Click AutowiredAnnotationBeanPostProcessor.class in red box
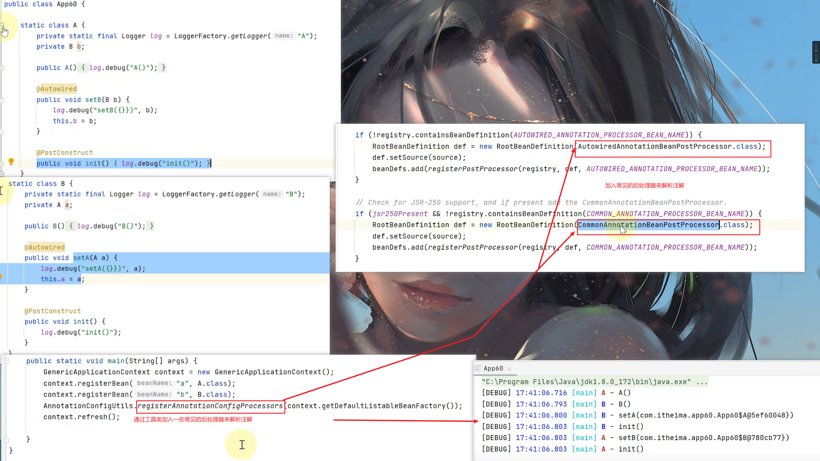The height and width of the screenshot is (461, 820). 667,146
